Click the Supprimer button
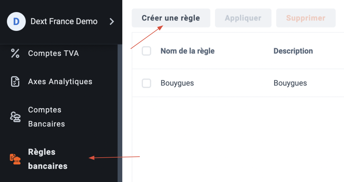Viewport: 344px width, 182px height. 306,18
